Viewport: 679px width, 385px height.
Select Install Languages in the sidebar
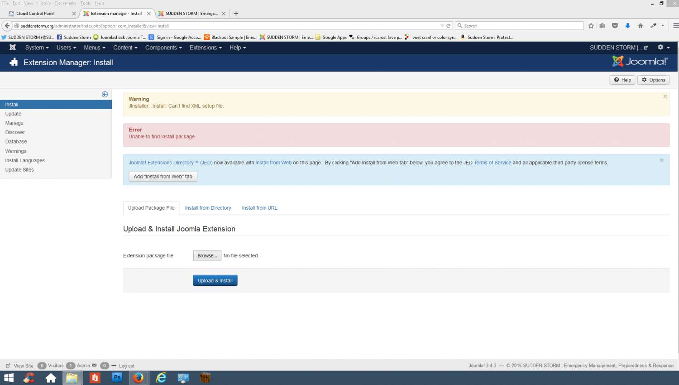coord(25,160)
